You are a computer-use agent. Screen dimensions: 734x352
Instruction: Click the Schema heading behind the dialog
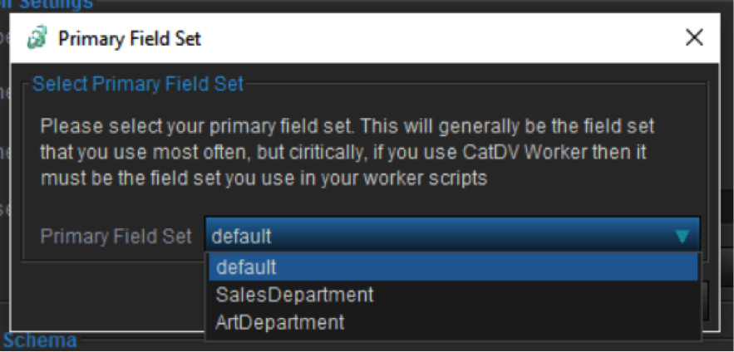(42, 340)
